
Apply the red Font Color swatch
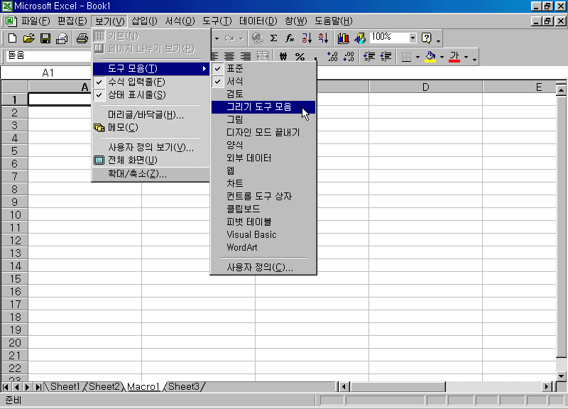click(x=454, y=57)
